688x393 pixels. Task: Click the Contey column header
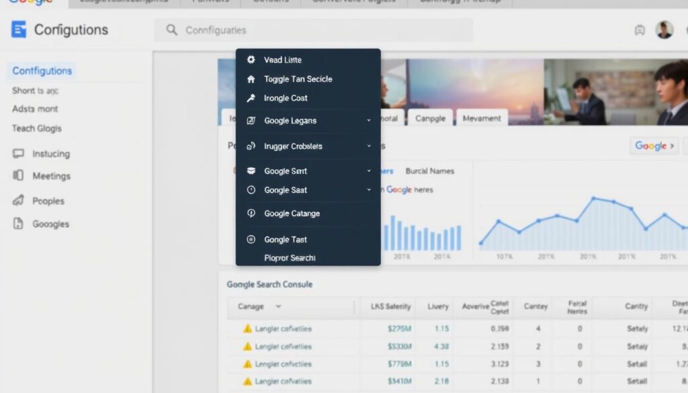coord(535,306)
